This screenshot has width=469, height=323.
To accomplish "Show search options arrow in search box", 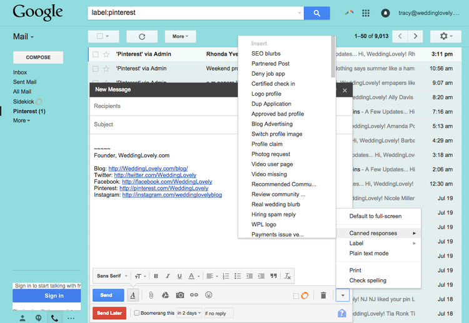I will (300, 13).
